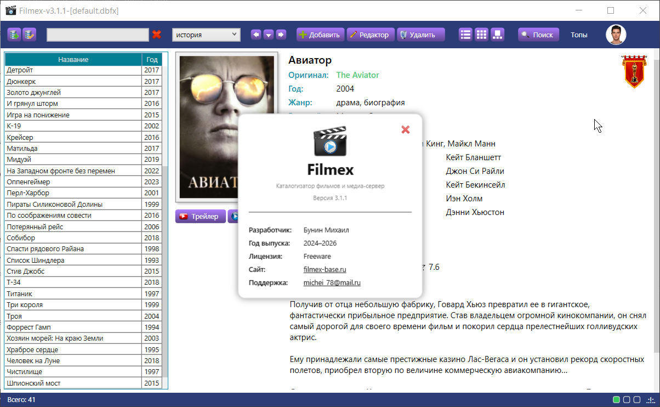Select Храброе сердце row
The image size is (660, 407).
tap(84, 350)
